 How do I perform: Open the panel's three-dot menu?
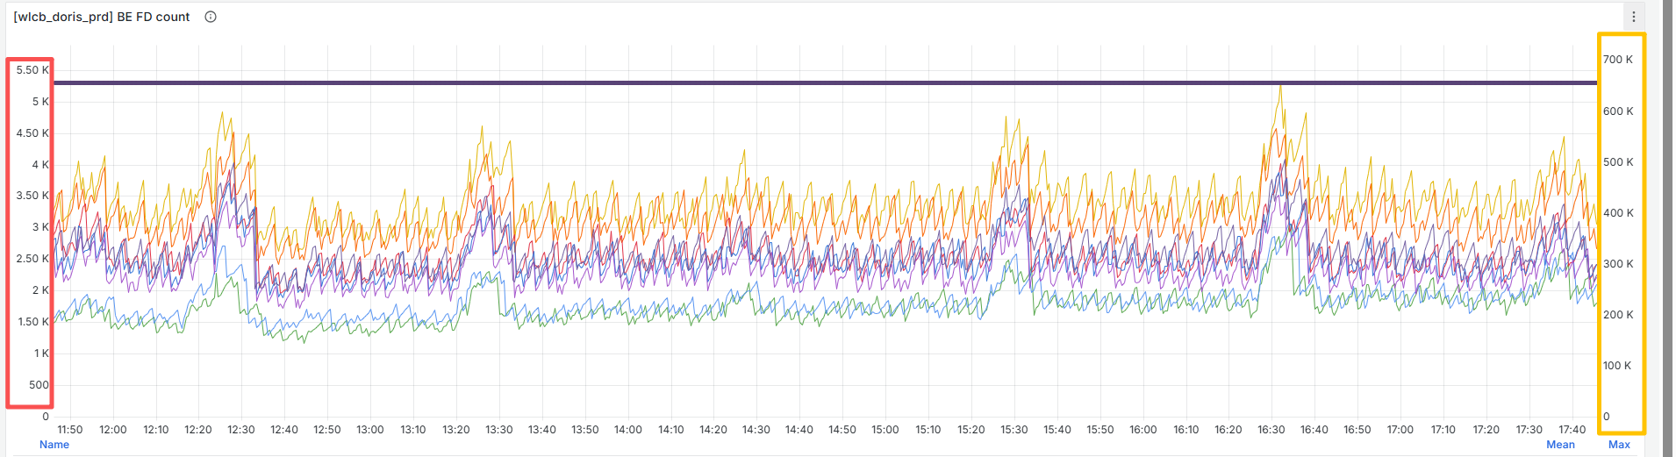click(x=1633, y=17)
